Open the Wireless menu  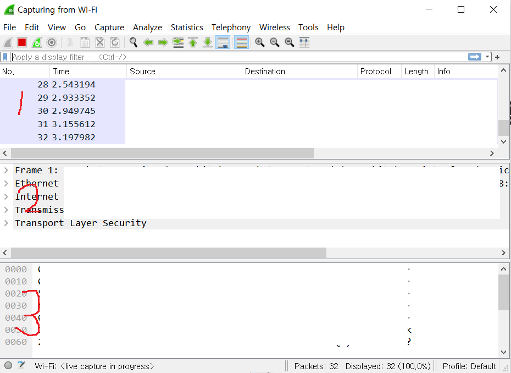point(274,28)
